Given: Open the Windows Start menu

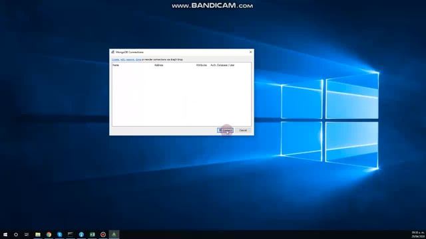Looking at the screenshot, I should [5, 234].
